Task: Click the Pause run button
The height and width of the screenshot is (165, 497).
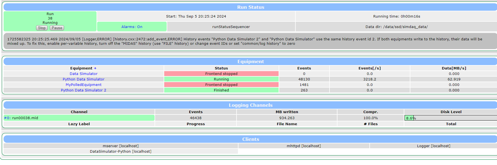Action: point(57,28)
